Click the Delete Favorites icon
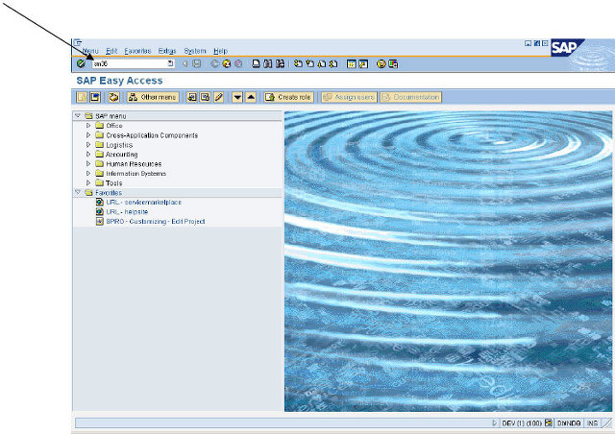The image size is (615, 434). tap(205, 97)
